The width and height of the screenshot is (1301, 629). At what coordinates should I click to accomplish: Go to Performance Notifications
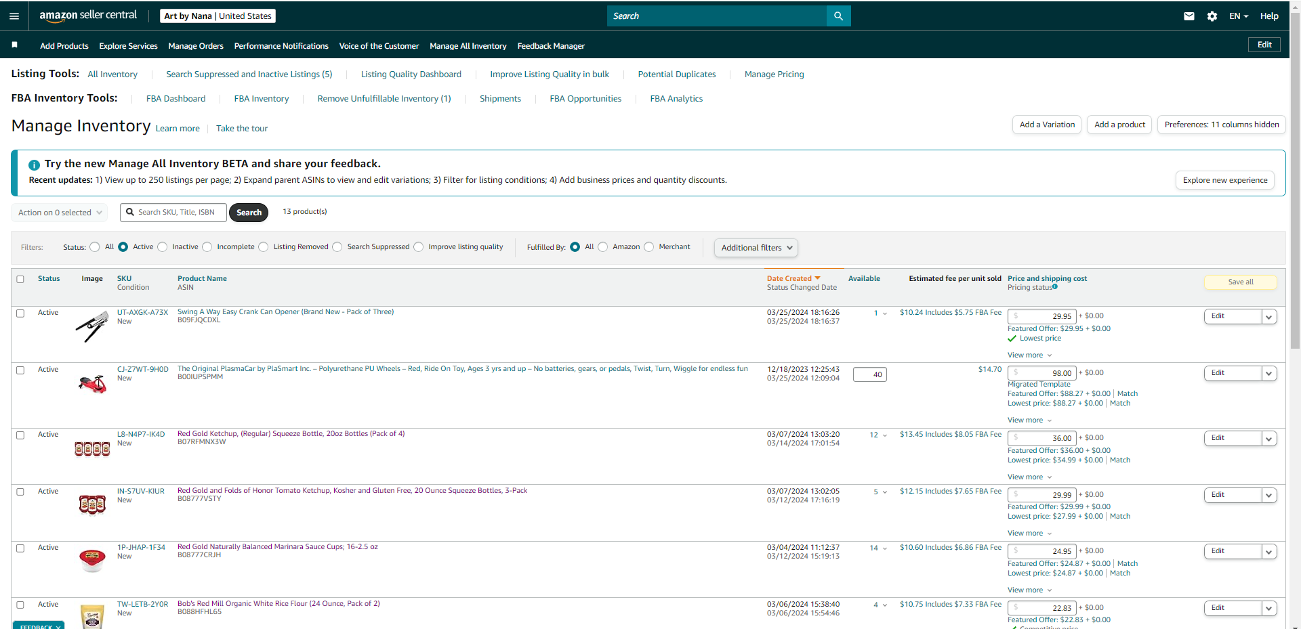pos(281,46)
